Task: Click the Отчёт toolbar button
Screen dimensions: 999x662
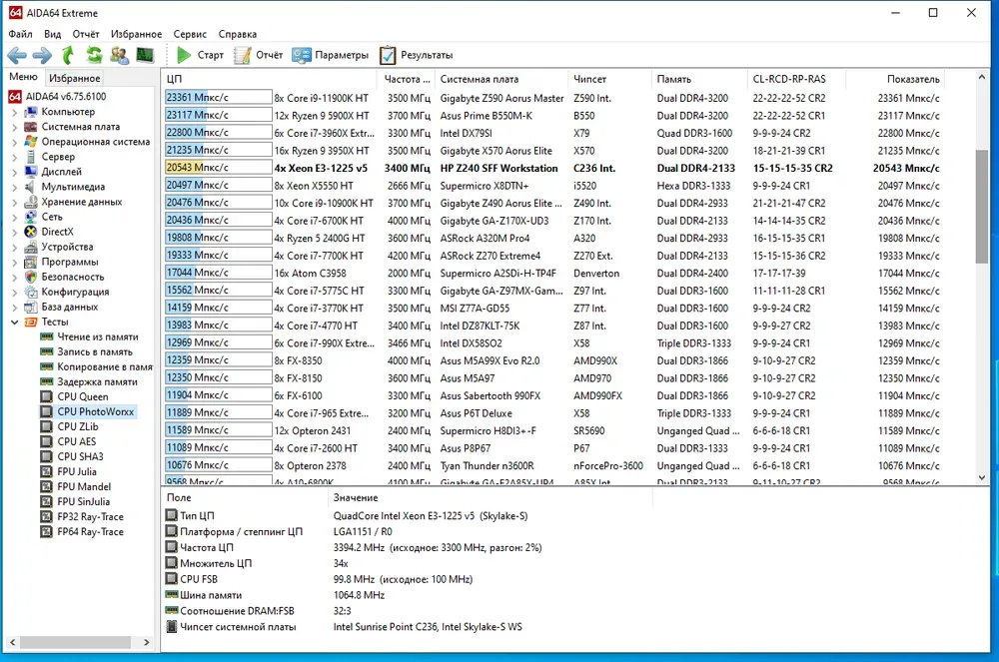Action: pyautogui.click(x=259, y=55)
